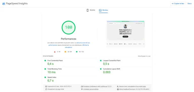Click the 0,5 s value

tap(106, 64)
